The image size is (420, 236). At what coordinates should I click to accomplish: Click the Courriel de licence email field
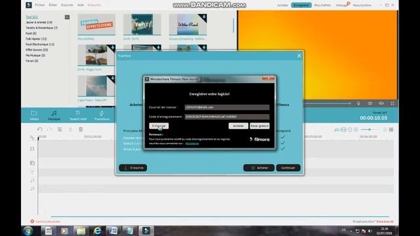[227, 108]
